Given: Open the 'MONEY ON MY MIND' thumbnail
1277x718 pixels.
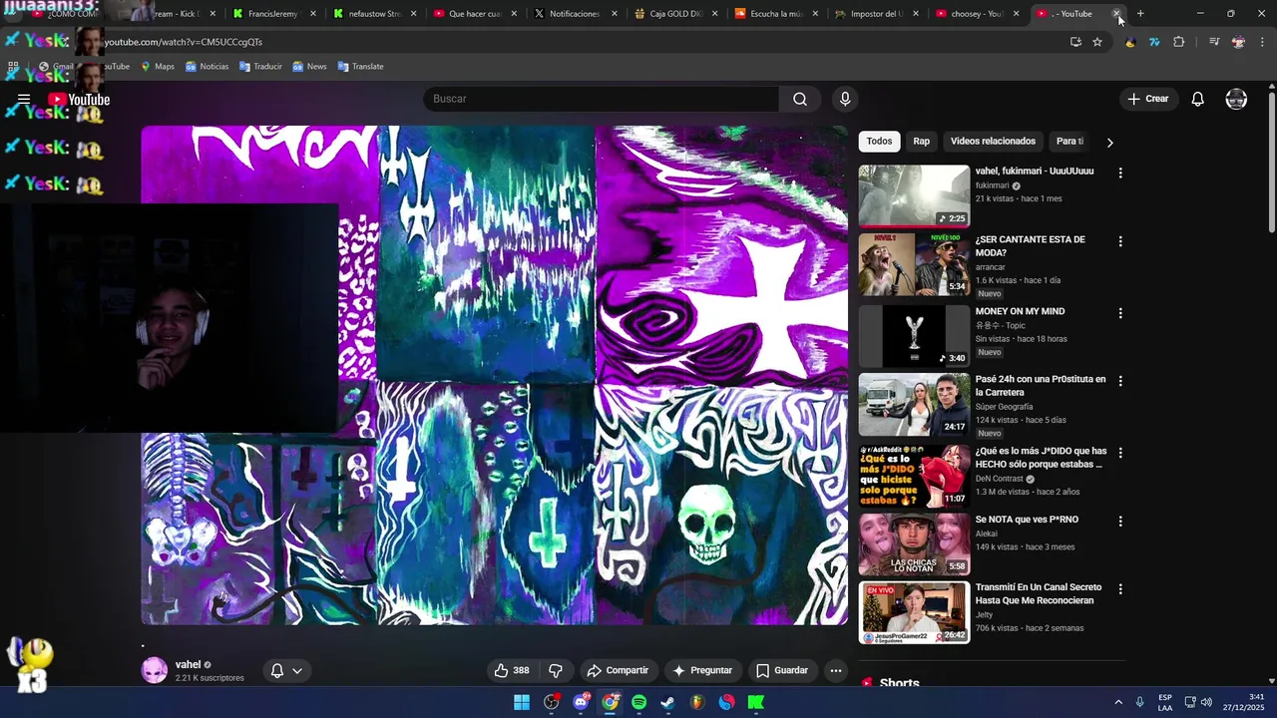Looking at the screenshot, I should tap(914, 336).
